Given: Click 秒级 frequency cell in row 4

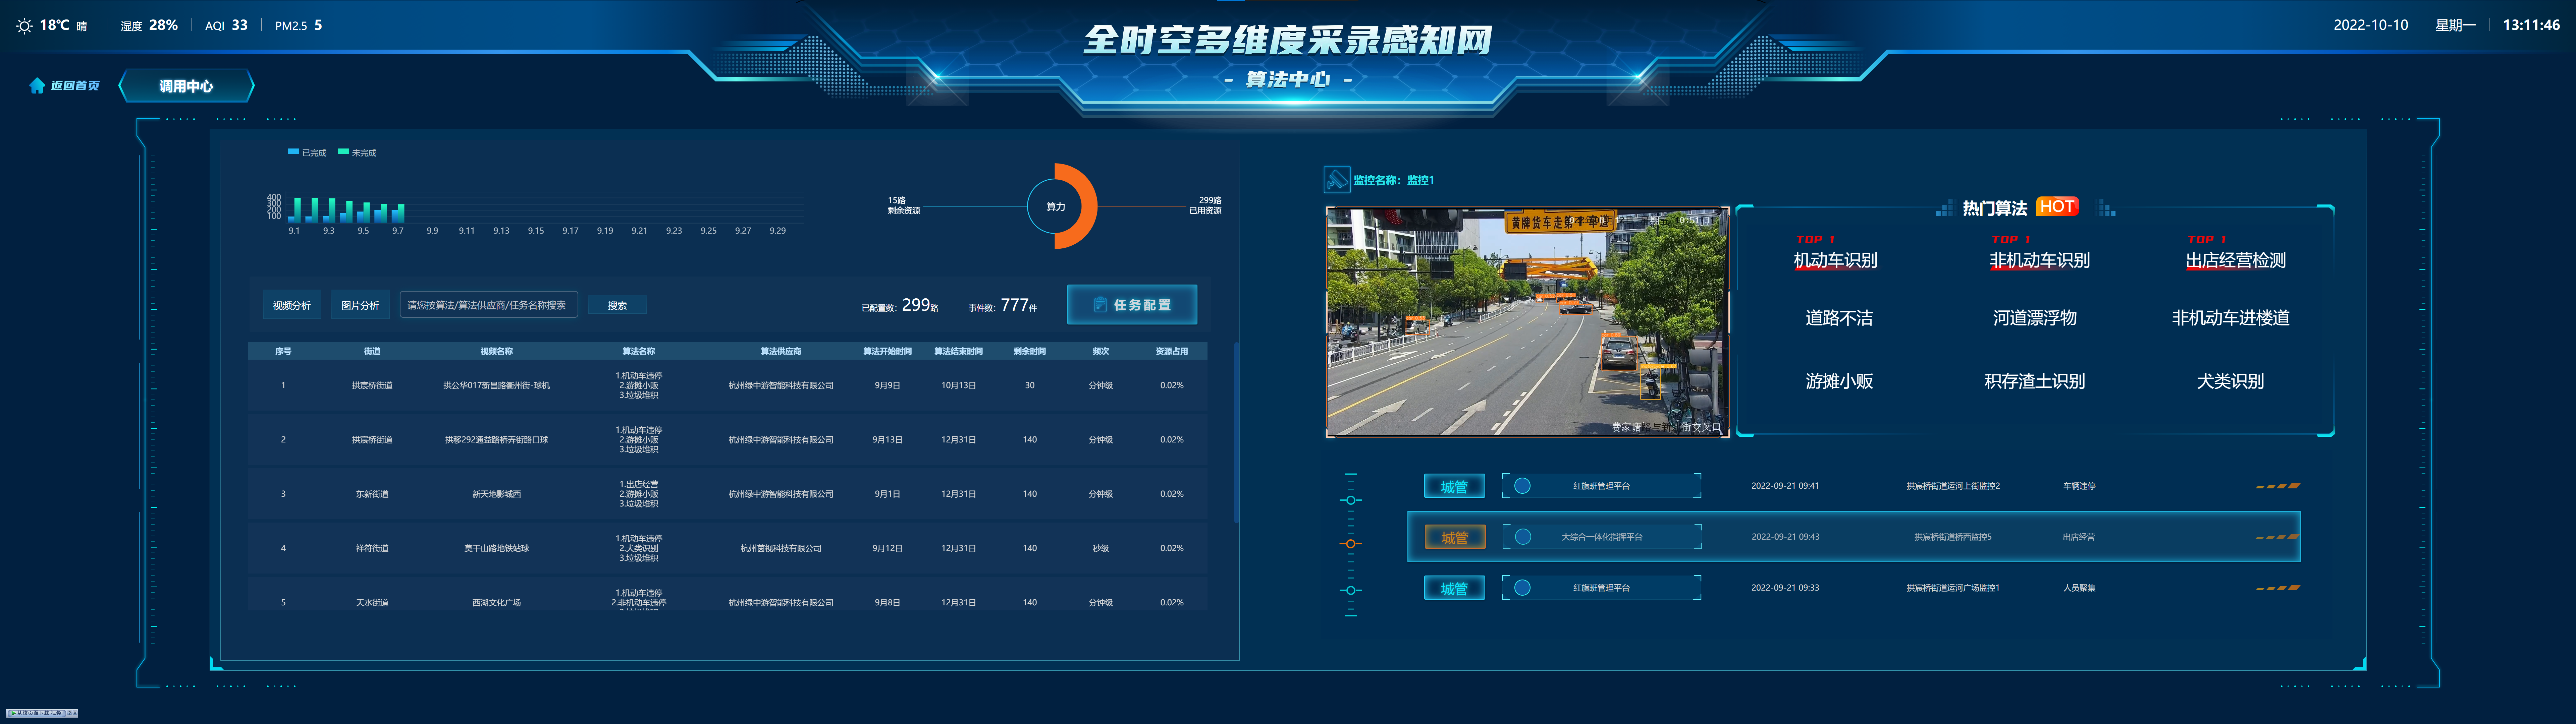Looking at the screenshot, I should (1100, 548).
